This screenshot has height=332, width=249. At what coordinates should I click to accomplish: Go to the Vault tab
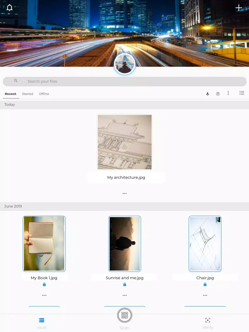pos(41,323)
